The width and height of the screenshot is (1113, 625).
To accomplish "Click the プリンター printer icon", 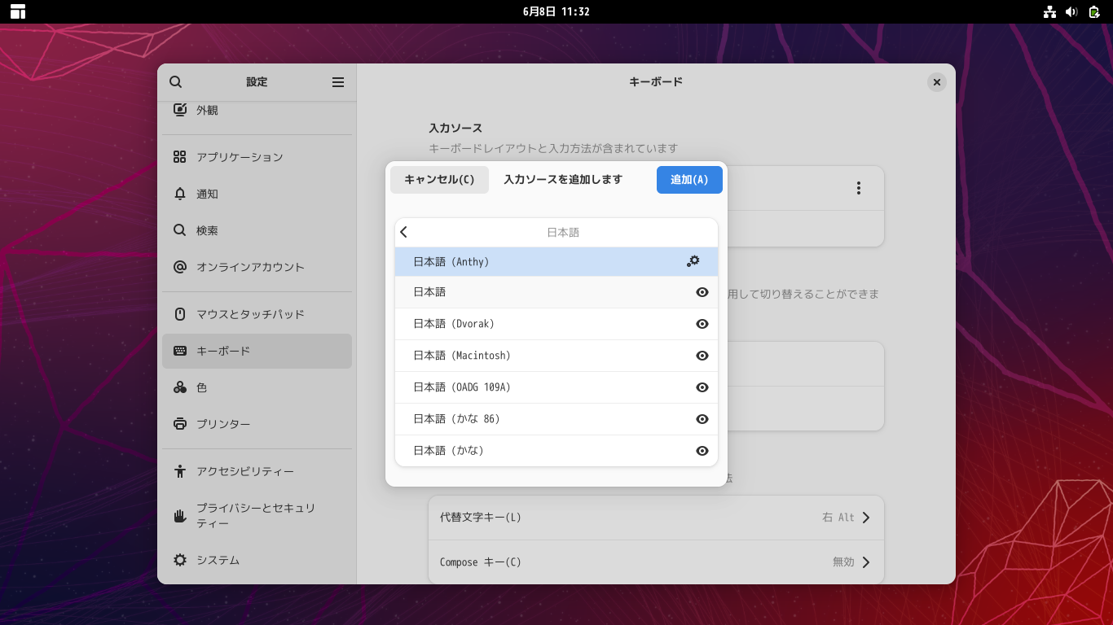I will point(180,424).
